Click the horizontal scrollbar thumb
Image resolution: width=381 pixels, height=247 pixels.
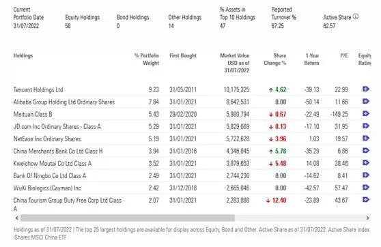(128, 218)
